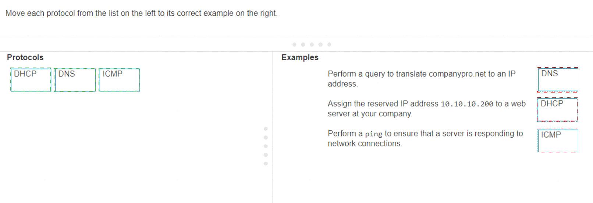Grab the horizontal five-dot splitter handle
The width and height of the screenshot is (593, 203).
click(x=312, y=44)
